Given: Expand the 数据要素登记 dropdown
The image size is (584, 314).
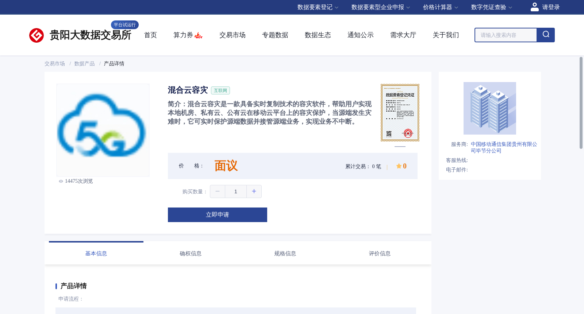Looking at the screenshot, I should 318,7.
